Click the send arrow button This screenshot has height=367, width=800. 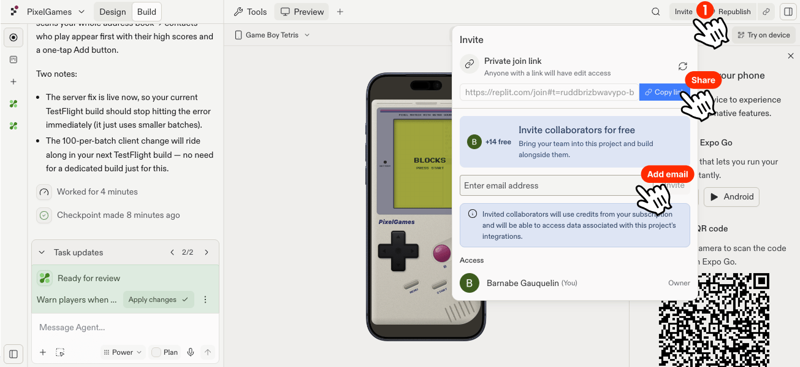point(208,352)
